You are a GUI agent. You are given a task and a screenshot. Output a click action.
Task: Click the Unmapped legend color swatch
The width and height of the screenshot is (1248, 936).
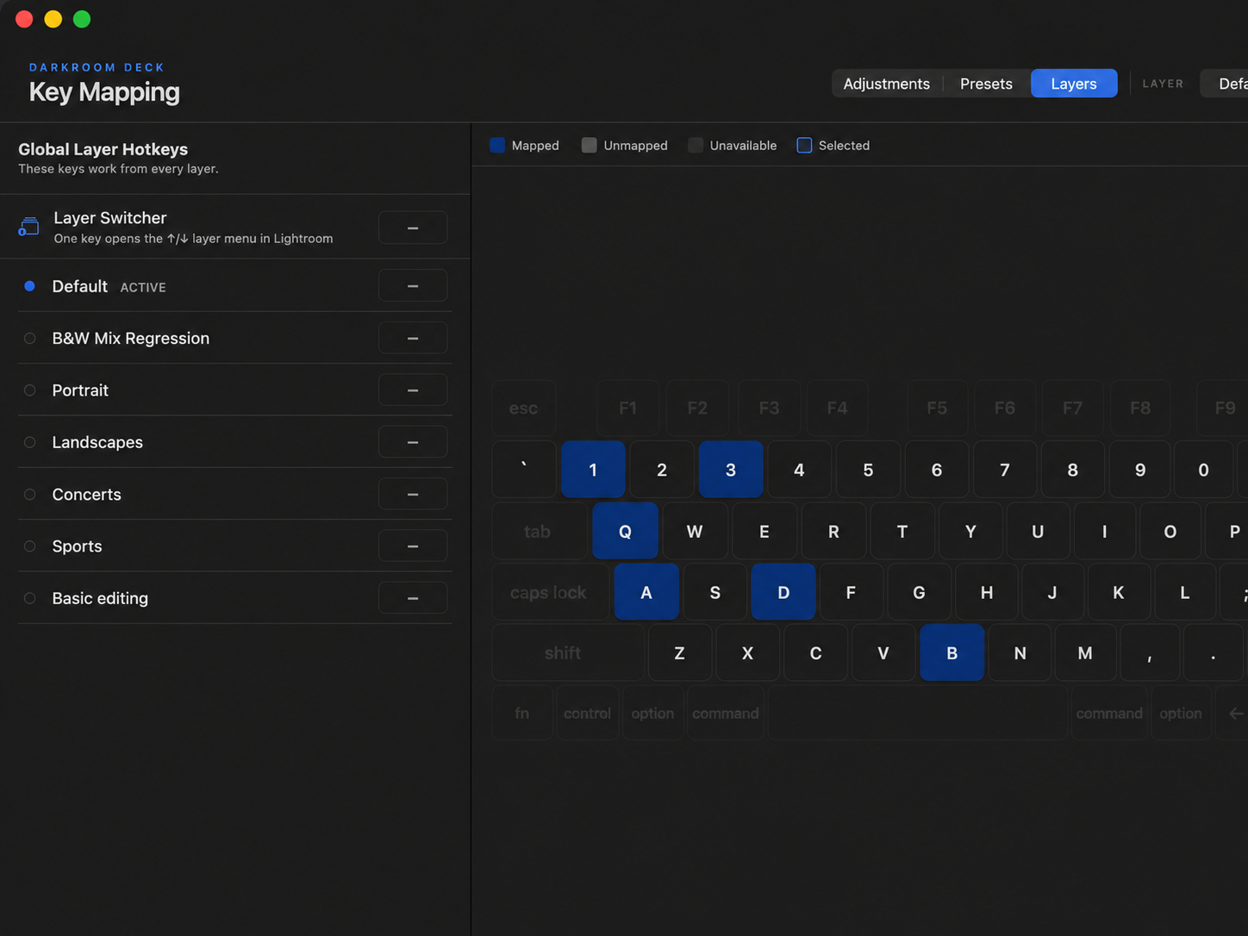point(589,145)
